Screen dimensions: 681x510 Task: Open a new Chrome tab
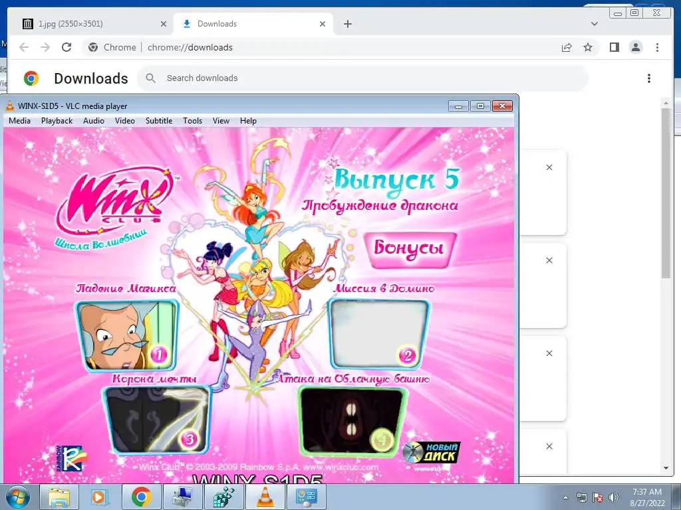click(x=348, y=24)
